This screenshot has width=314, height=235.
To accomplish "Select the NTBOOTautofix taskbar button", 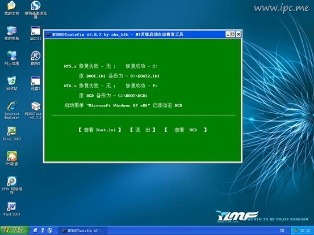I will [x=82, y=230].
